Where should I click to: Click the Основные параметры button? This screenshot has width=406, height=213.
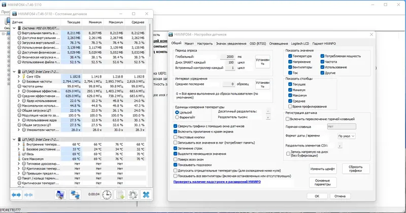323,183
